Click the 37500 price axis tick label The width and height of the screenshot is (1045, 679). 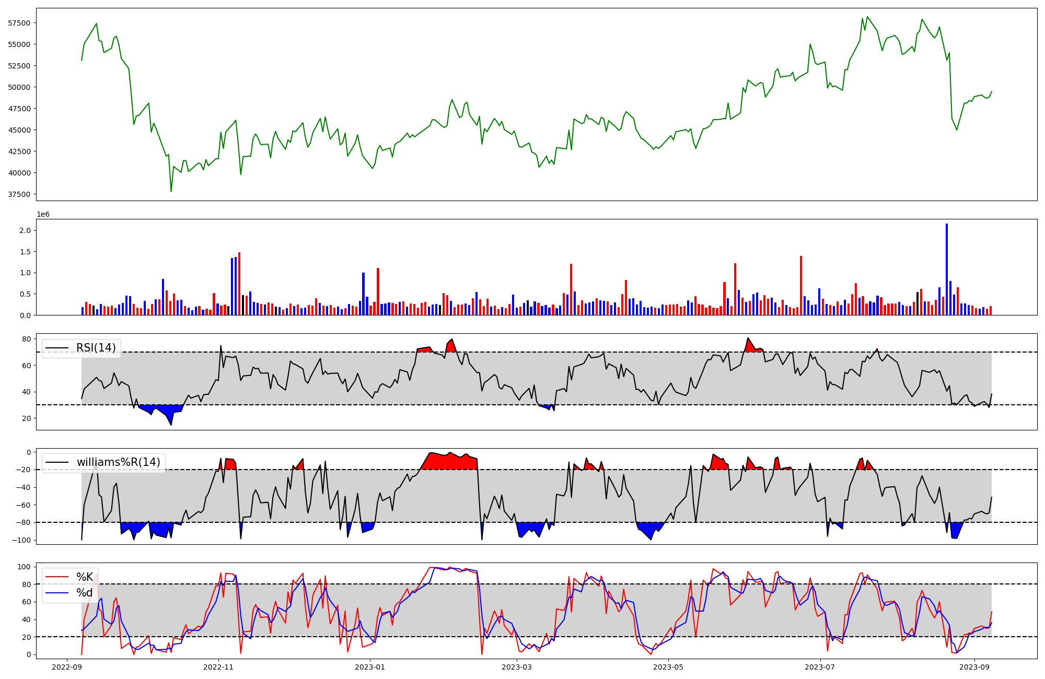pyautogui.click(x=19, y=194)
